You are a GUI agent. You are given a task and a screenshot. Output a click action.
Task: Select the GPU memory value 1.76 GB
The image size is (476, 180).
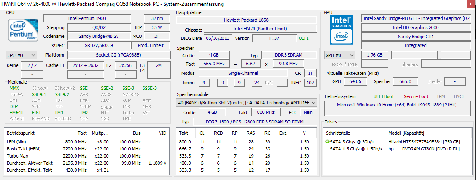[375, 55]
